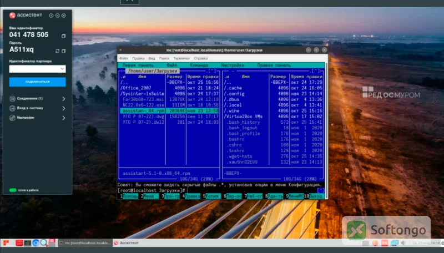
Task: Click the mc window title bar icon
Action: point(120,50)
